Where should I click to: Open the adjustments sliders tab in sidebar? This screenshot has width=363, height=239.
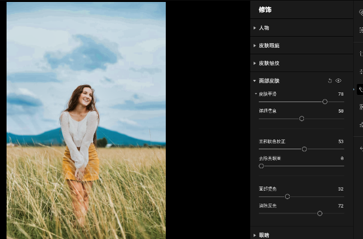tap(361, 71)
